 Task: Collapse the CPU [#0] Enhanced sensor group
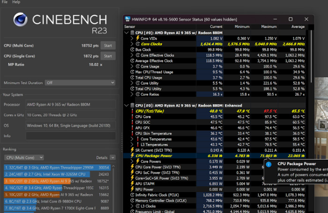127,106
